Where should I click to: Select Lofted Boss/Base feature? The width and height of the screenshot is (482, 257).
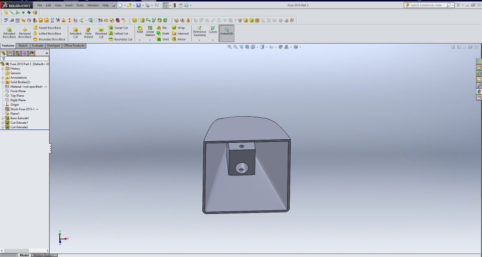tap(47, 34)
